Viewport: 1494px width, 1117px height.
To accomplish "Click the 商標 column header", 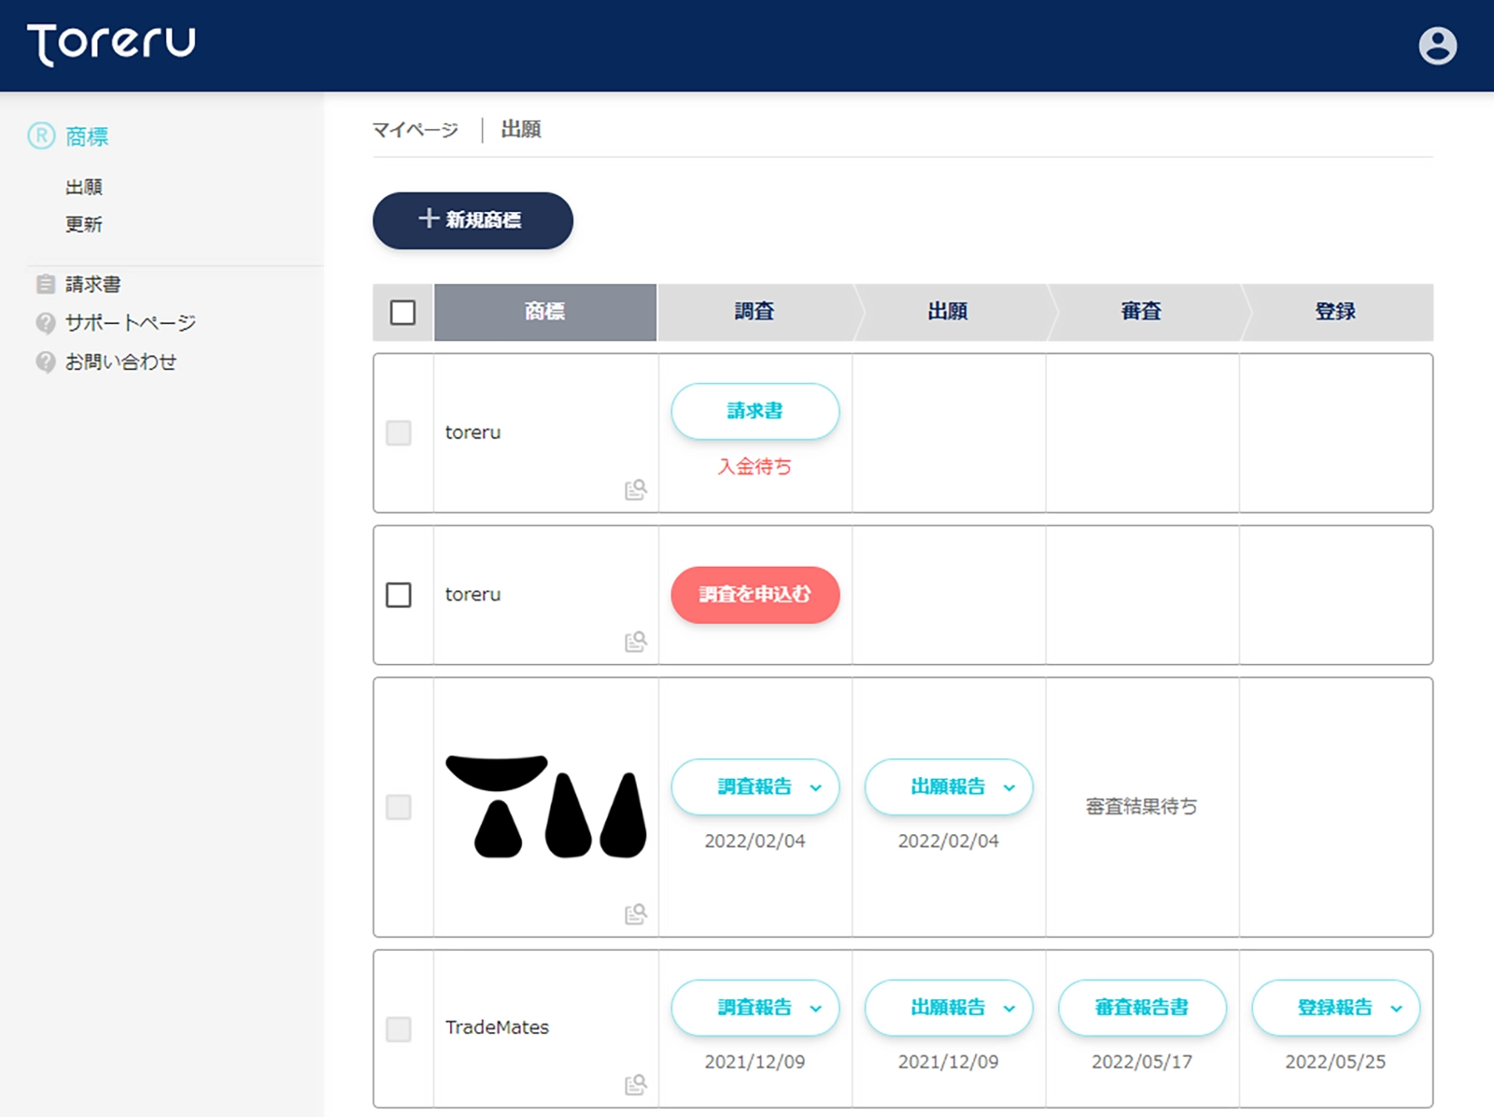I will [545, 312].
